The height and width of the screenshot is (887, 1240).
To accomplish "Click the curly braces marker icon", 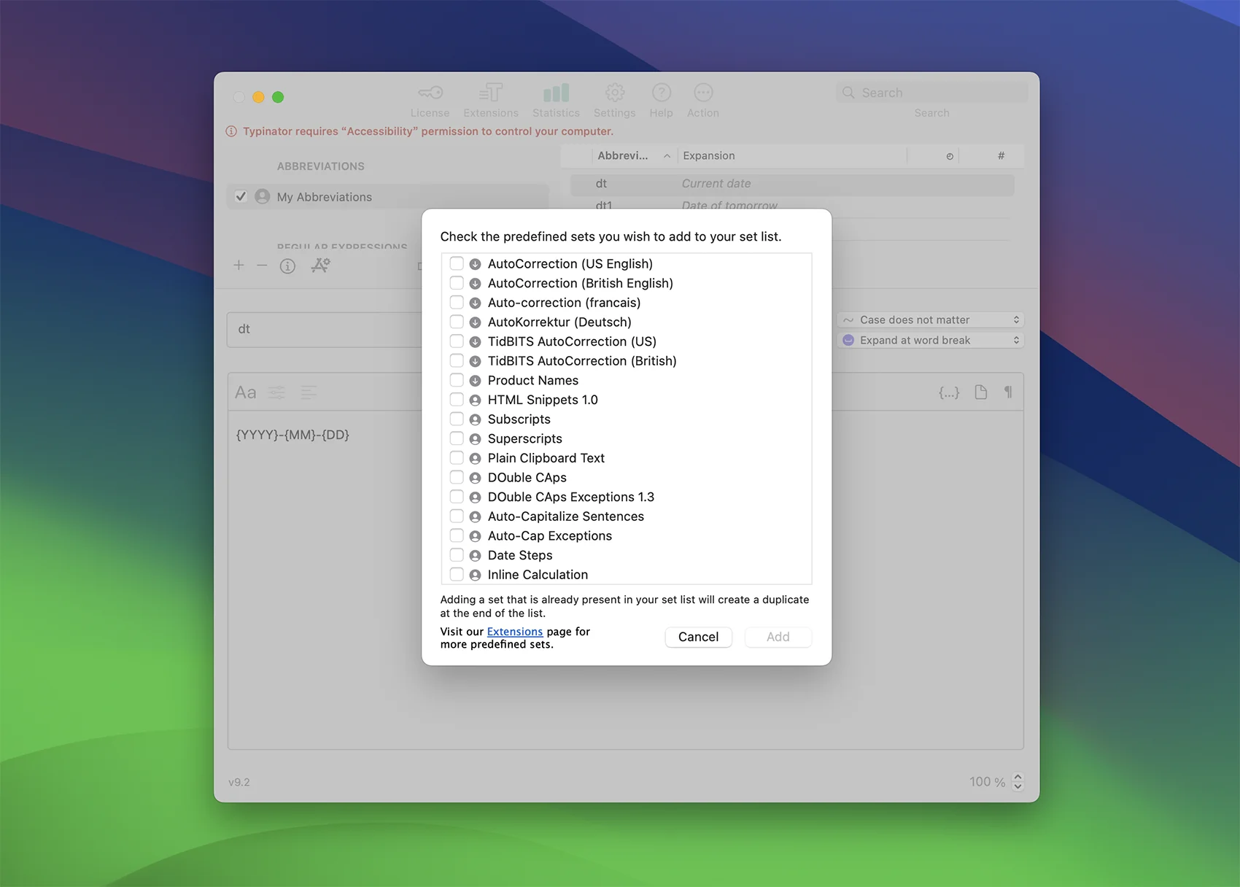I will pos(948,392).
